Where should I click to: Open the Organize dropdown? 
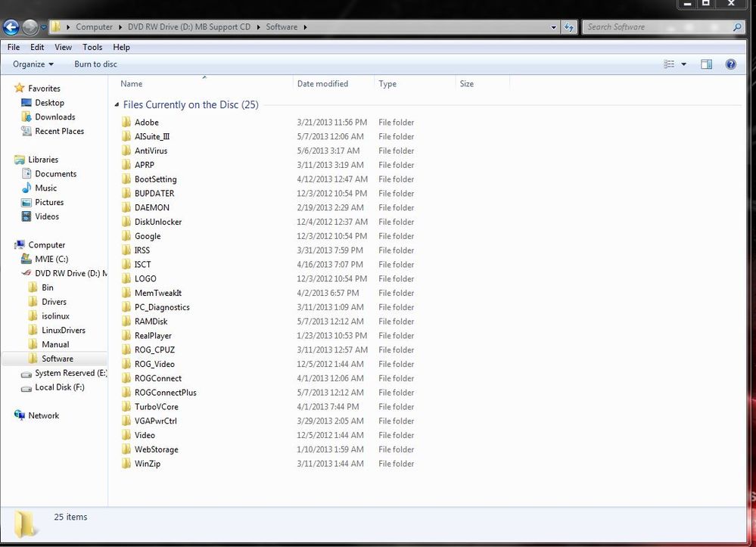tap(33, 64)
